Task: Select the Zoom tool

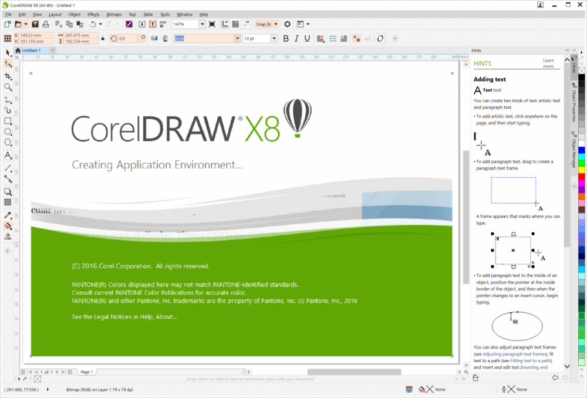Action: (8, 86)
